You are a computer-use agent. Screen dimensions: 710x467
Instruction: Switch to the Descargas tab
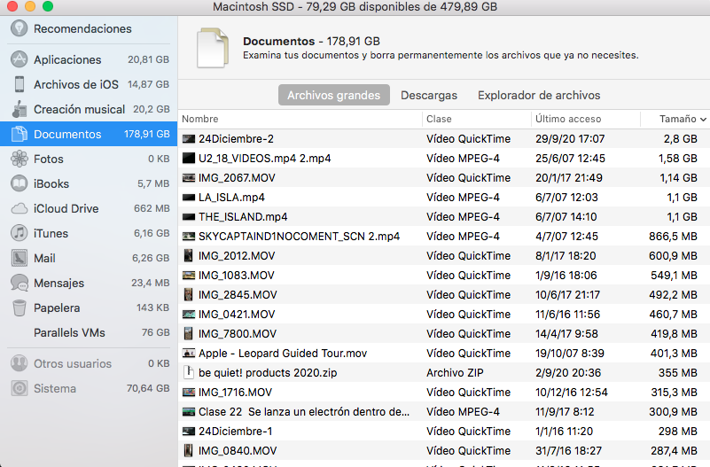429,95
